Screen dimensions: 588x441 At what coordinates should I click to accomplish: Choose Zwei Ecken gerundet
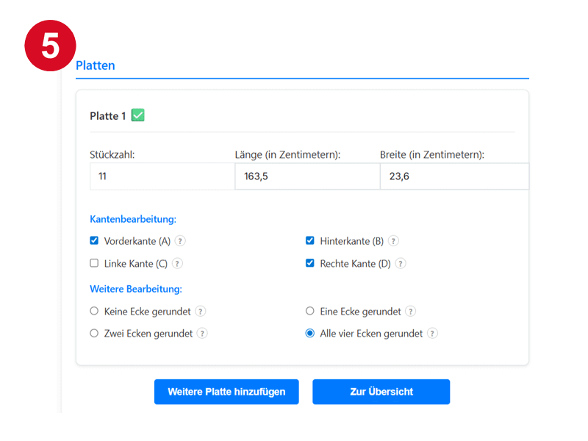pyautogui.click(x=94, y=333)
